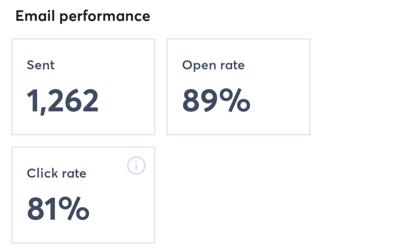Select the 89% open rate figure
The image size is (409, 250).
(216, 101)
